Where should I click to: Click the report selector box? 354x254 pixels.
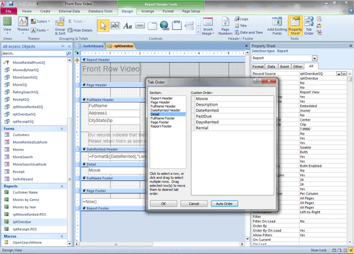78,53
